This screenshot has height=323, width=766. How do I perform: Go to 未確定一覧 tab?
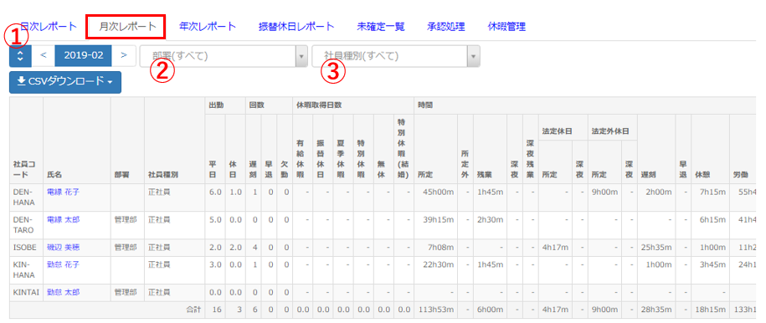[x=381, y=27]
